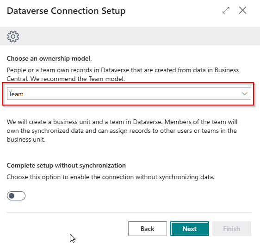This screenshot has width=260, height=243.
Task: Toggle Complete setup without synchronization switch
Action: point(16,196)
